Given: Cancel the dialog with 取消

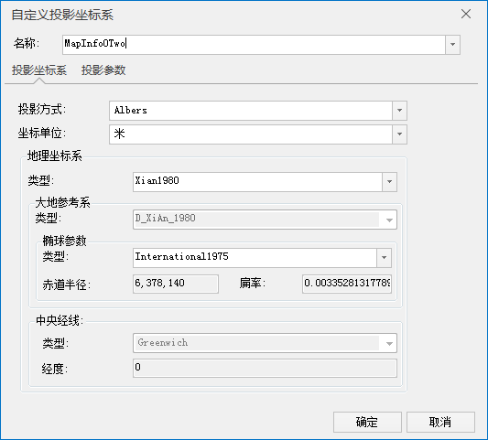Looking at the screenshot, I should coord(440,422).
